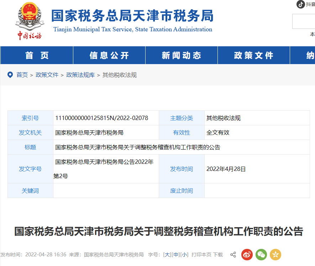Viewport: 315px width, 266px height.
Task: Click the 发文机关 table label
Action: pos(30,132)
